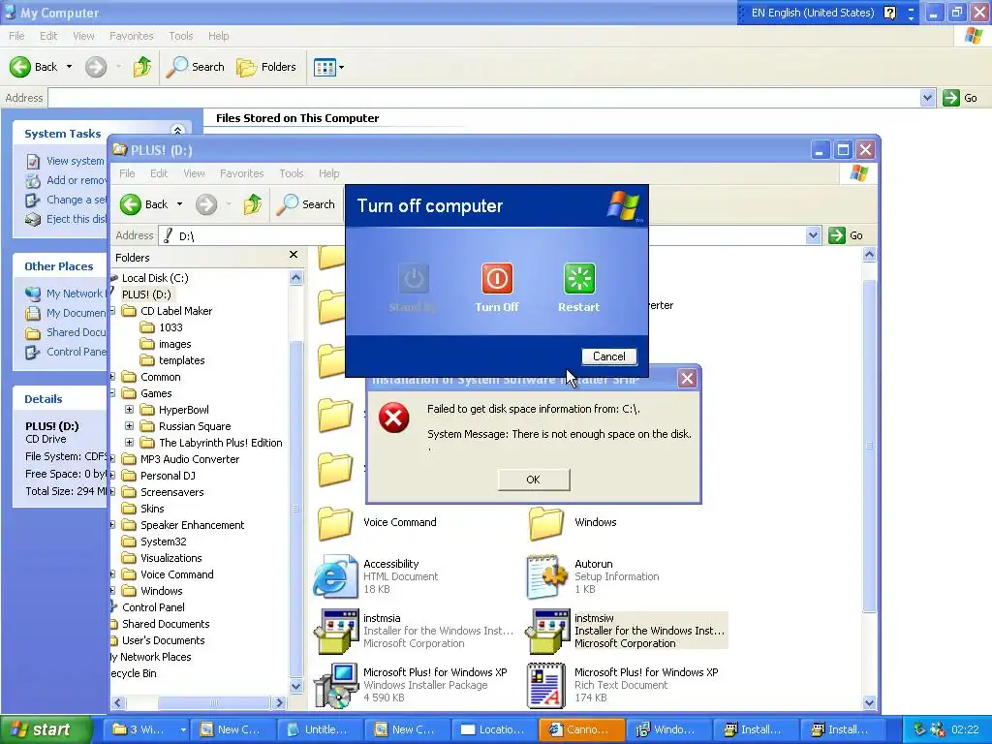
Task: Expand Russian Square folder in tree
Action: pos(129,426)
